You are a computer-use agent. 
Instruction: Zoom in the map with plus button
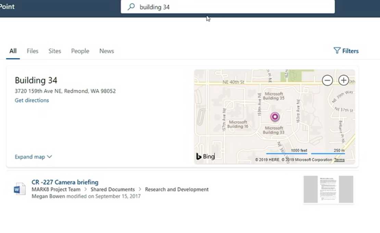click(x=343, y=80)
